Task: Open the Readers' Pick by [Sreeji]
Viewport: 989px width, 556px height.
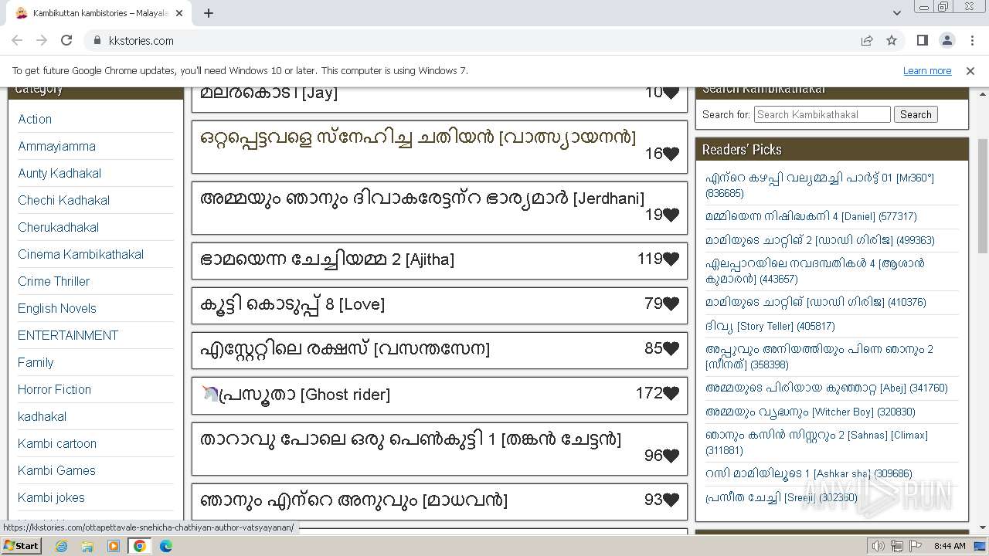Action: click(781, 497)
